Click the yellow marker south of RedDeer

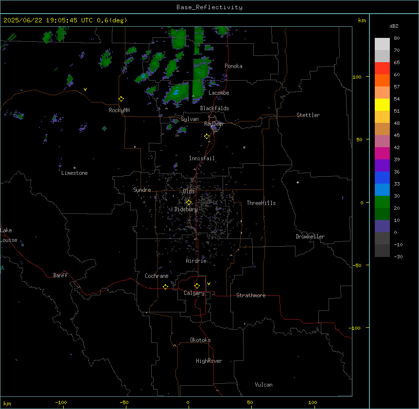(207, 136)
